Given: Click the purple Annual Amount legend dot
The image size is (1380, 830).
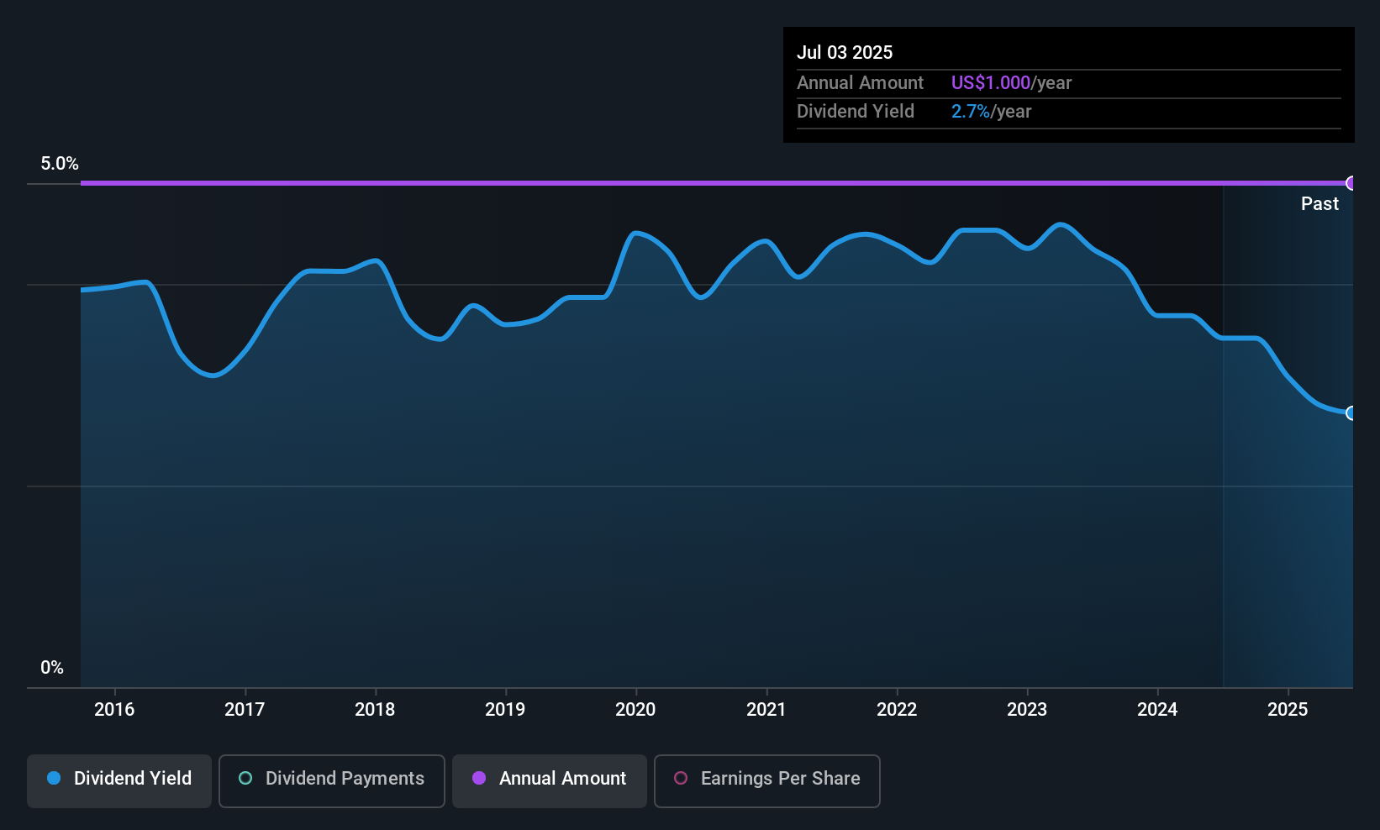Looking at the screenshot, I should tap(479, 778).
